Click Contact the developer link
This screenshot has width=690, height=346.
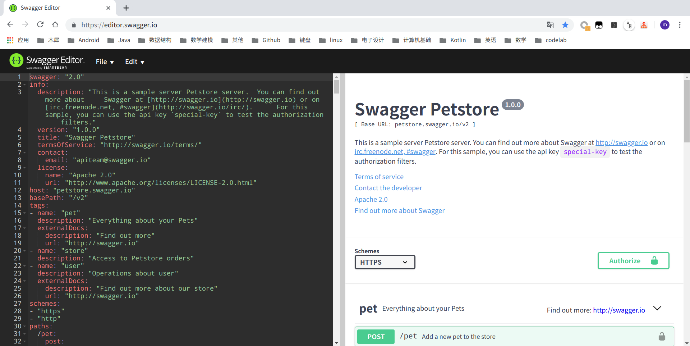(388, 188)
